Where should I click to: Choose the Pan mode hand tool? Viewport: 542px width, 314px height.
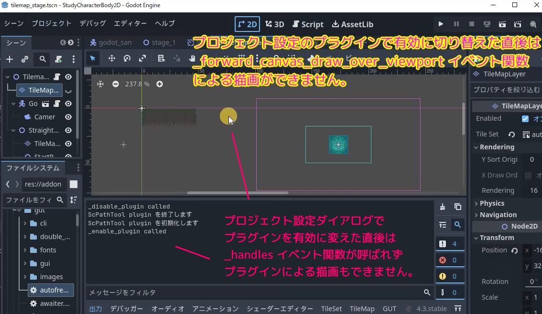(192, 58)
